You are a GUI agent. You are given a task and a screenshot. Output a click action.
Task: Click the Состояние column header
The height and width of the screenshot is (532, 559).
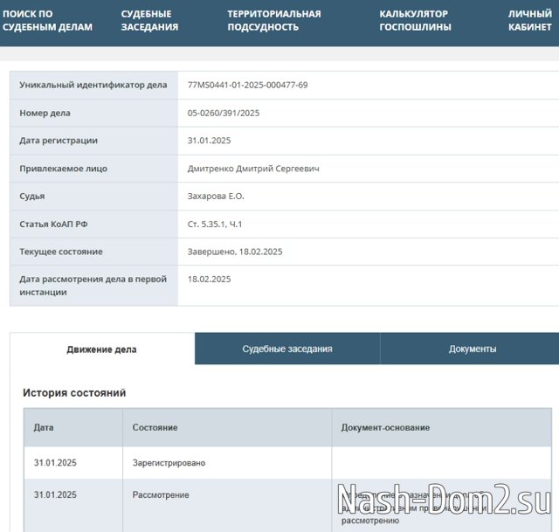click(x=155, y=428)
